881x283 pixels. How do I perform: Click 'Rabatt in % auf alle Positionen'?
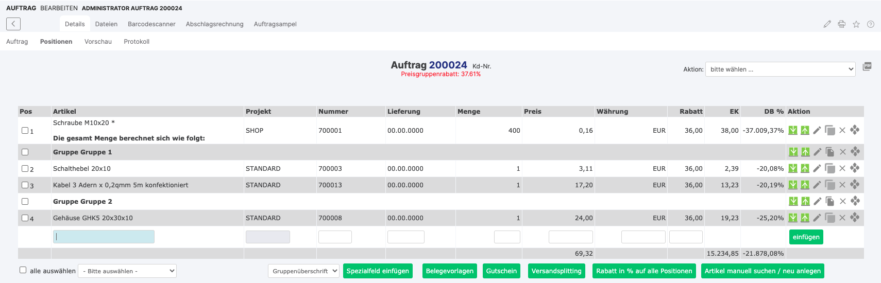click(644, 271)
